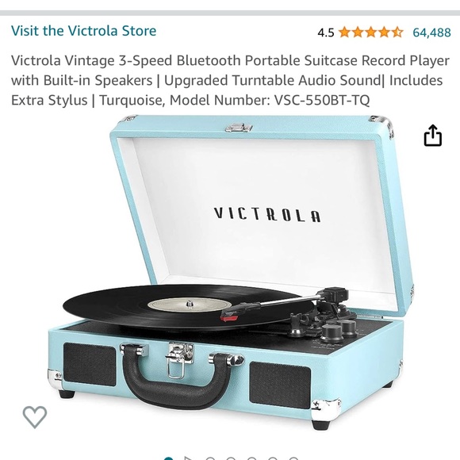
Task: Jump to the last image dot
Action: pyautogui.click(x=293, y=458)
